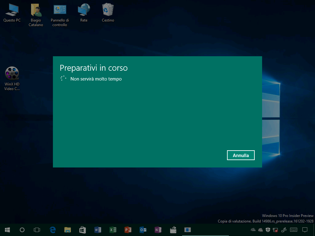Show the touch keyboard from the tray
Viewport: 315px width, 236px height.
point(293,230)
